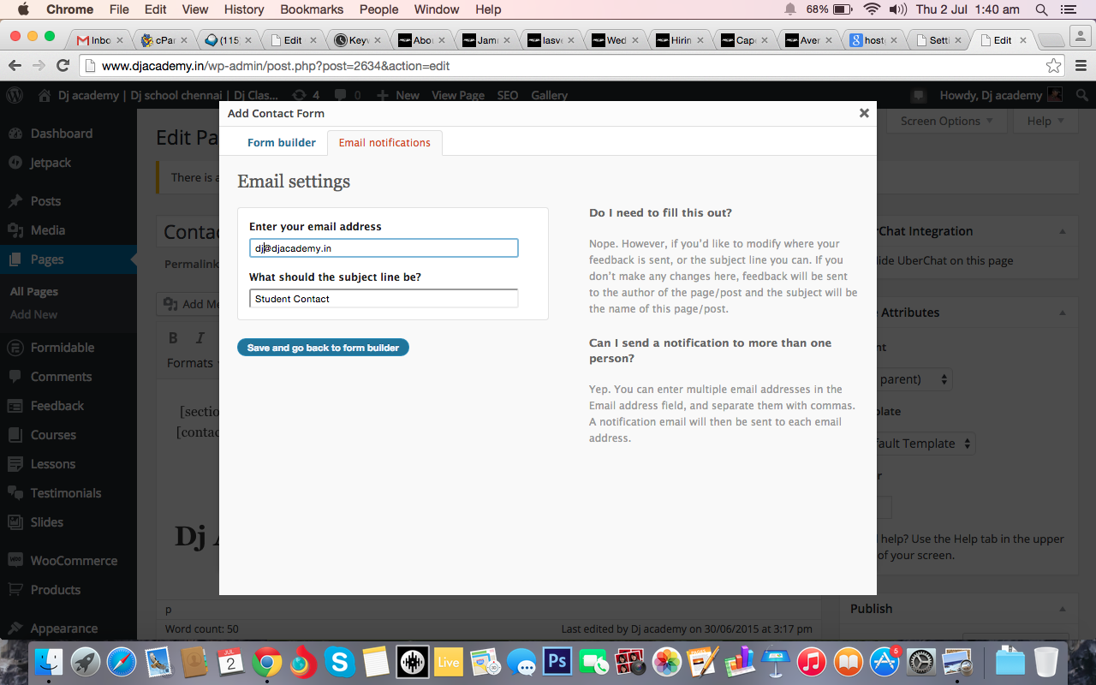Click the comments bubble in admin bar

tap(341, 95)
